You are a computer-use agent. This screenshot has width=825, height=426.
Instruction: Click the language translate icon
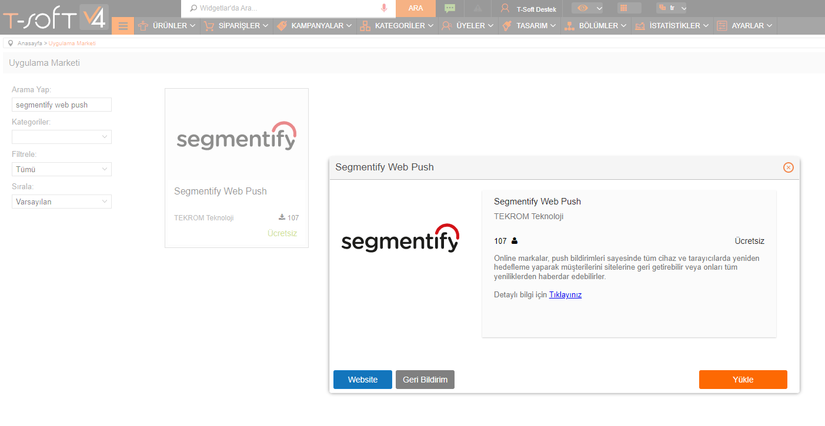point(662,8)
